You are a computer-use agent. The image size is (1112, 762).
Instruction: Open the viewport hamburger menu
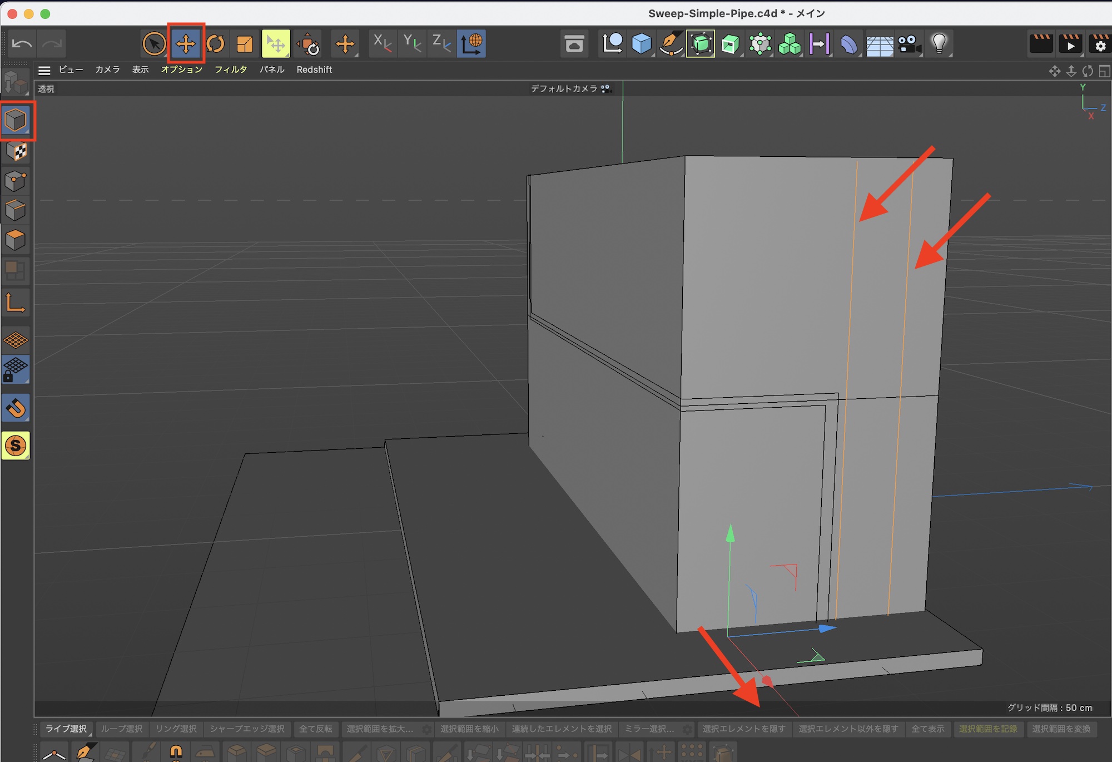click(44, 70)
